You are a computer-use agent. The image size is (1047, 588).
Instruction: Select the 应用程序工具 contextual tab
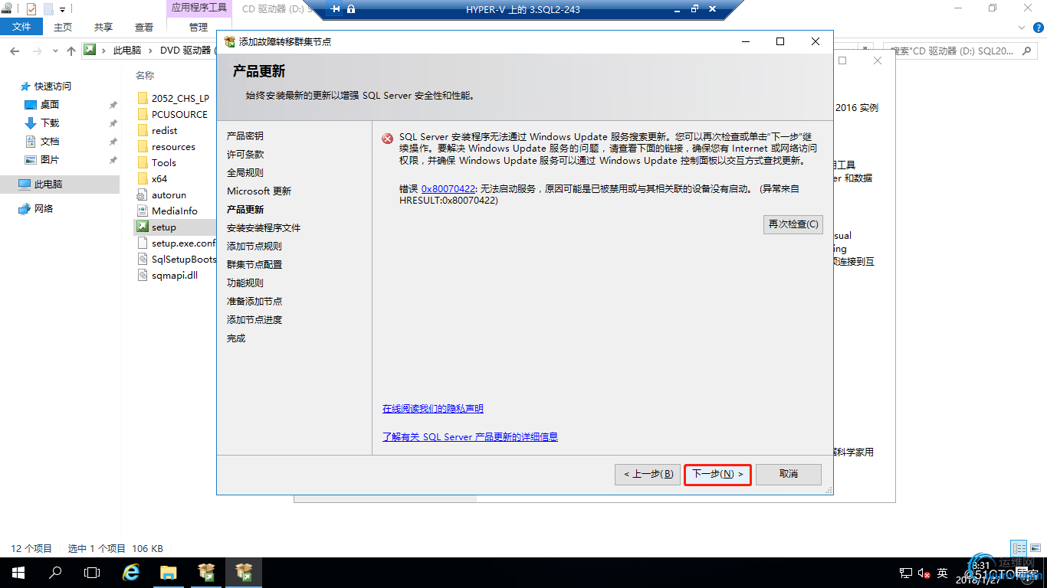coord(199,8)
